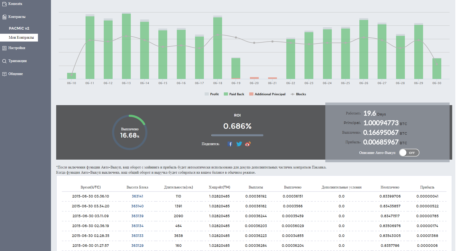
Task: Share via Weibo icon
Action: 248,144
